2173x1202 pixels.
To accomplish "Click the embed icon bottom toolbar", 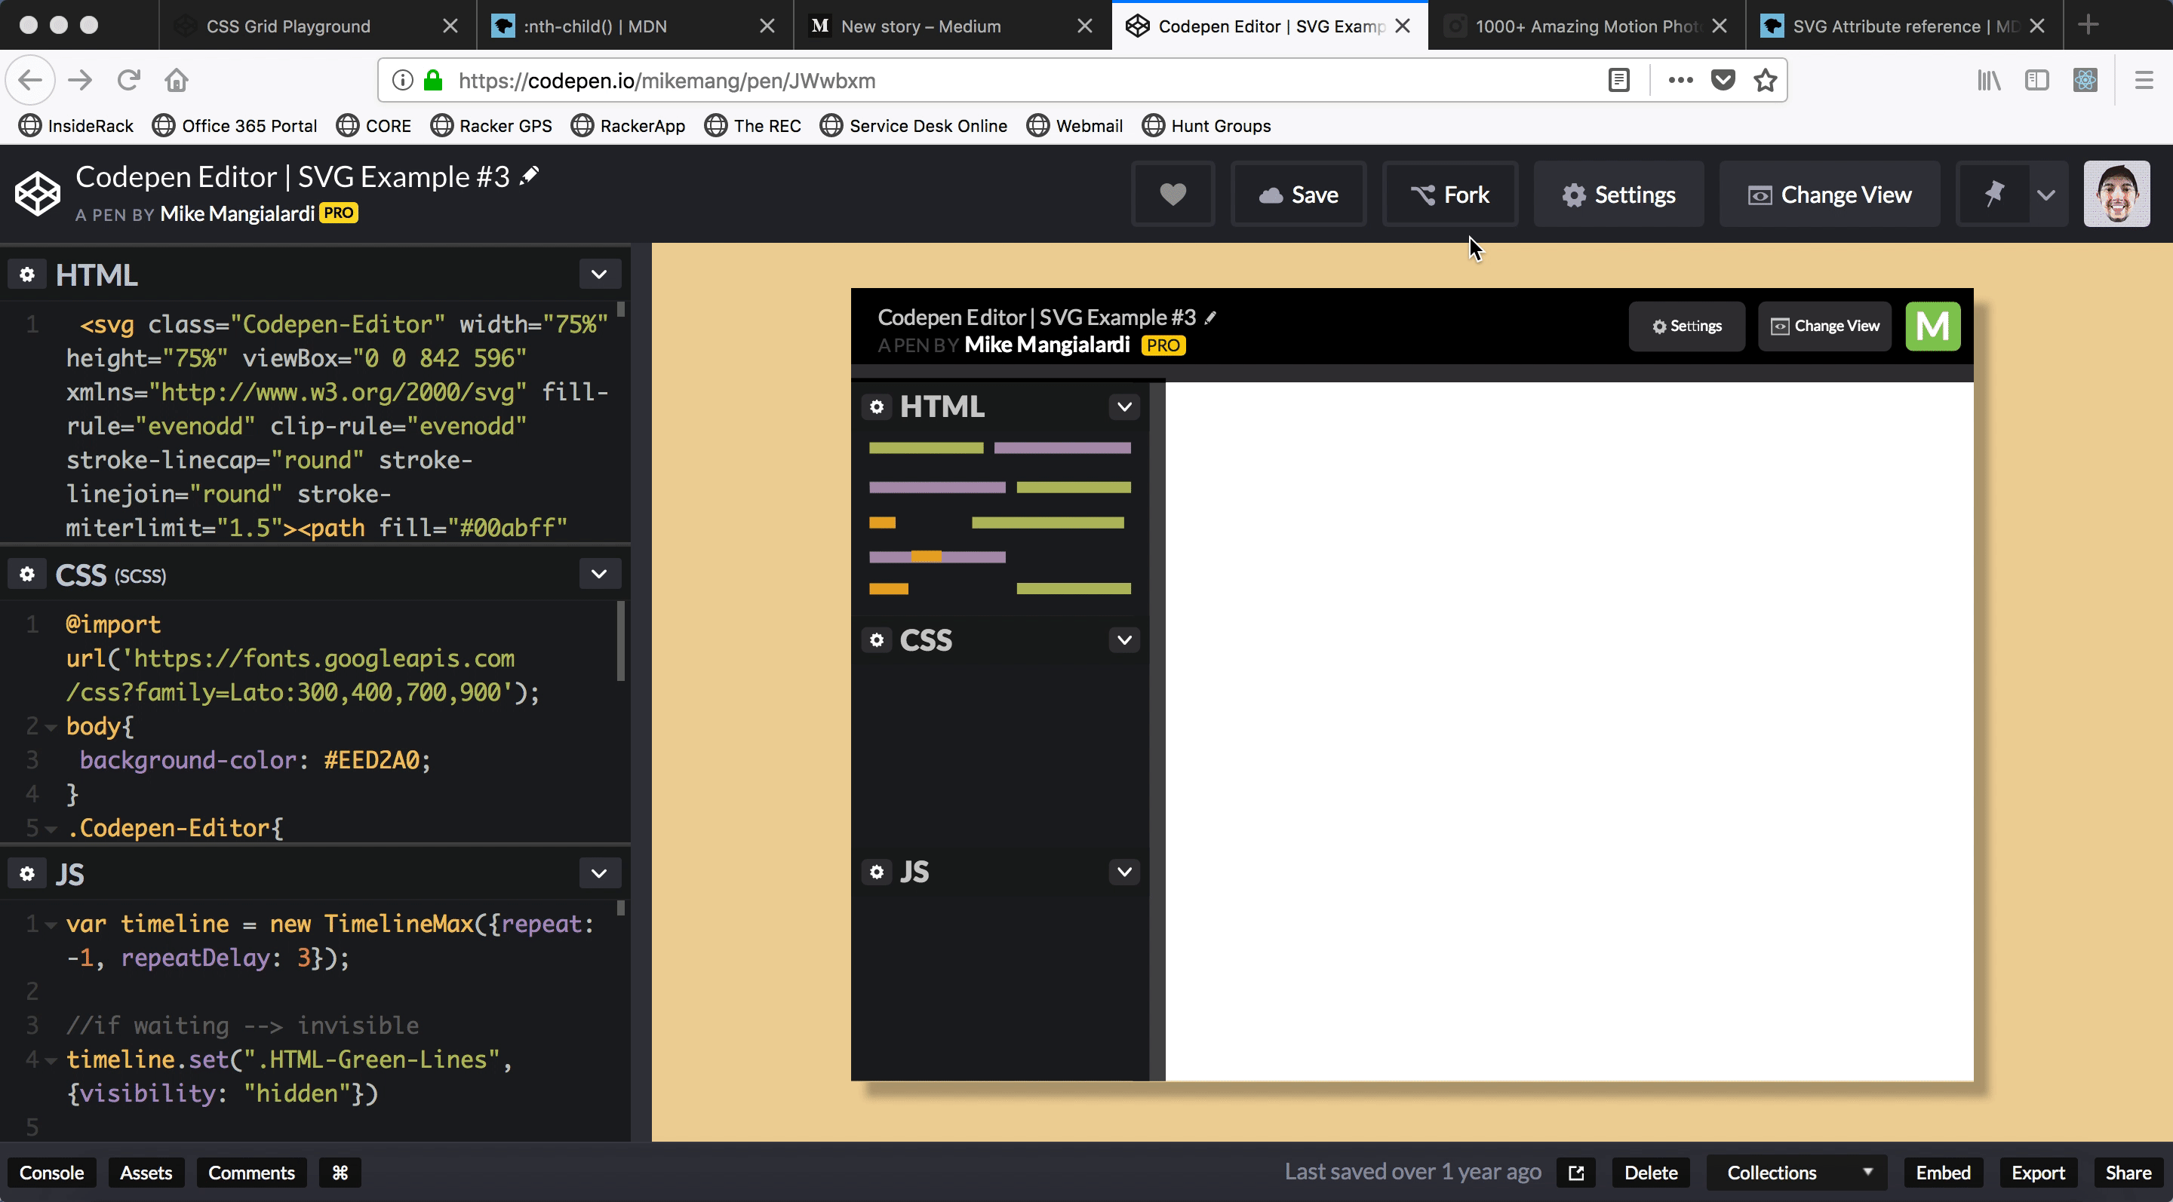I will click(x=1944, y=1173).
